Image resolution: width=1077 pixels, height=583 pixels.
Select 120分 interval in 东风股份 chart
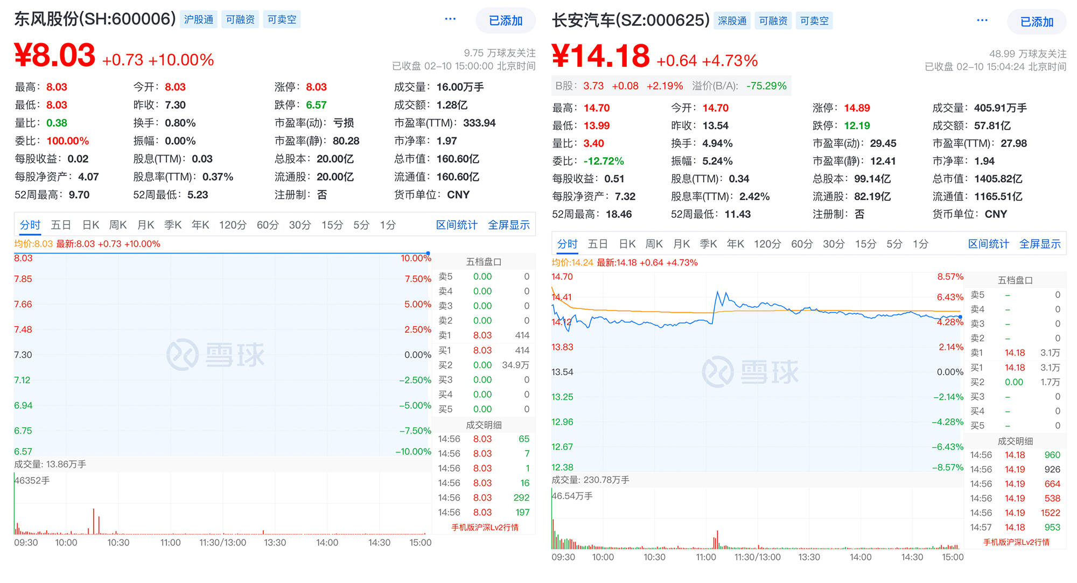[233, 225]
